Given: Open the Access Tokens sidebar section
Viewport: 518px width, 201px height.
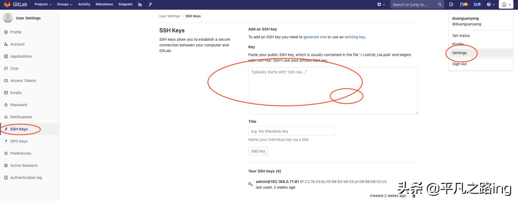Looking at the screenshot, I should point(24,80).
